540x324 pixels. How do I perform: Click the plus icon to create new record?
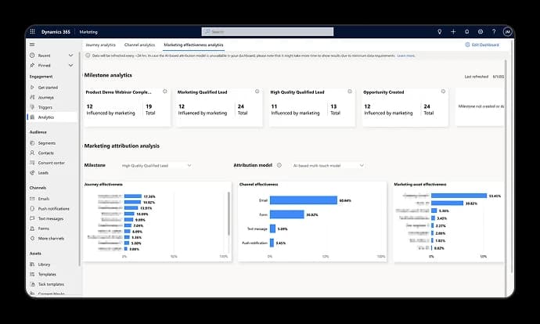point(453,32)
